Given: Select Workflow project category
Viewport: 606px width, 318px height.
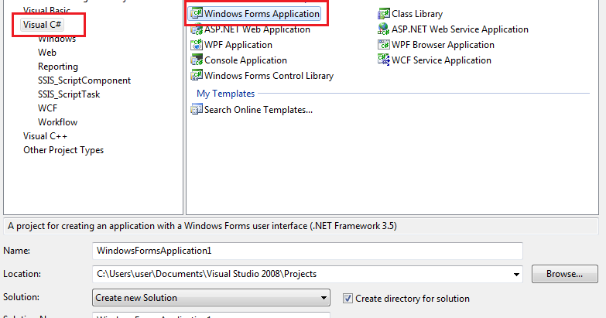Looking at the screenshot, I should click(57, 122).
